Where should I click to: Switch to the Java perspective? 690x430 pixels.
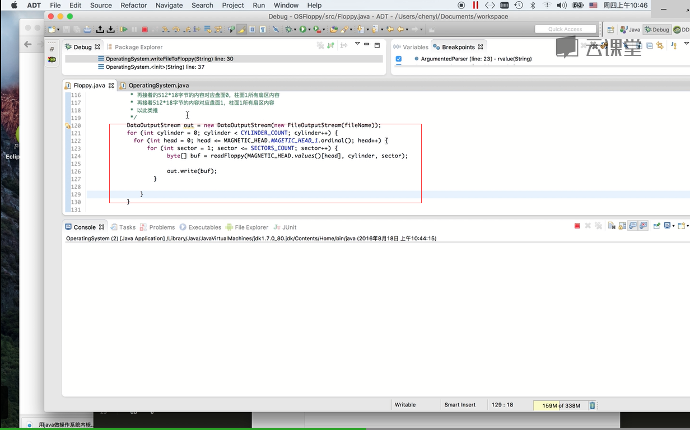[630, 29]
